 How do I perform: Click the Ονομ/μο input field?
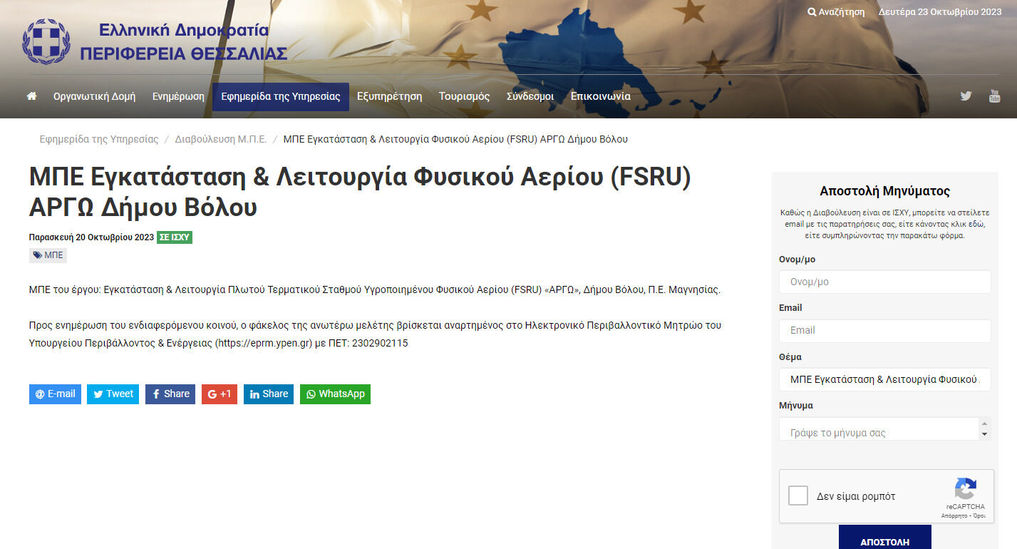click(x=884, y=282)
